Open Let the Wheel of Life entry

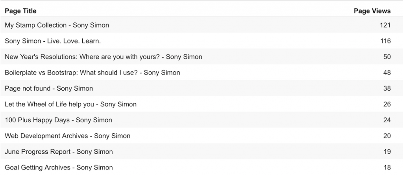click(71, 104)
